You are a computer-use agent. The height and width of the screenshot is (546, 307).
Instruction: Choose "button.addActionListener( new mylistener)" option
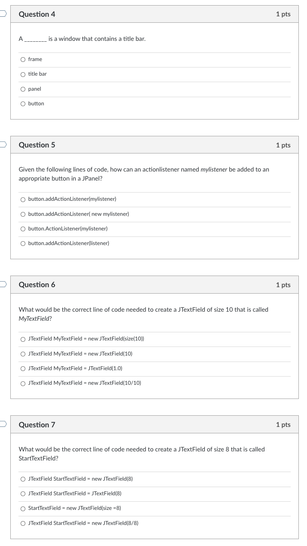(x=23, y=214)
